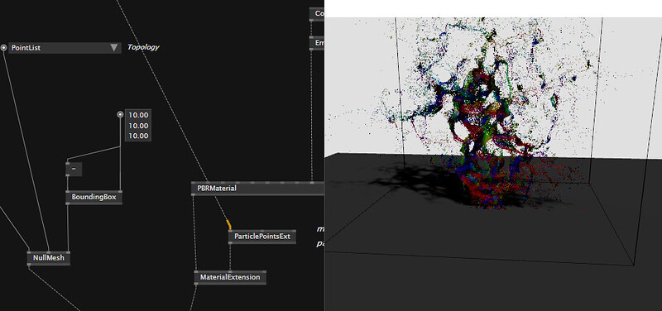The width and height of the screenshot is (662, 311).
Task: Select the NullMesh node
Action: (49, 258)
